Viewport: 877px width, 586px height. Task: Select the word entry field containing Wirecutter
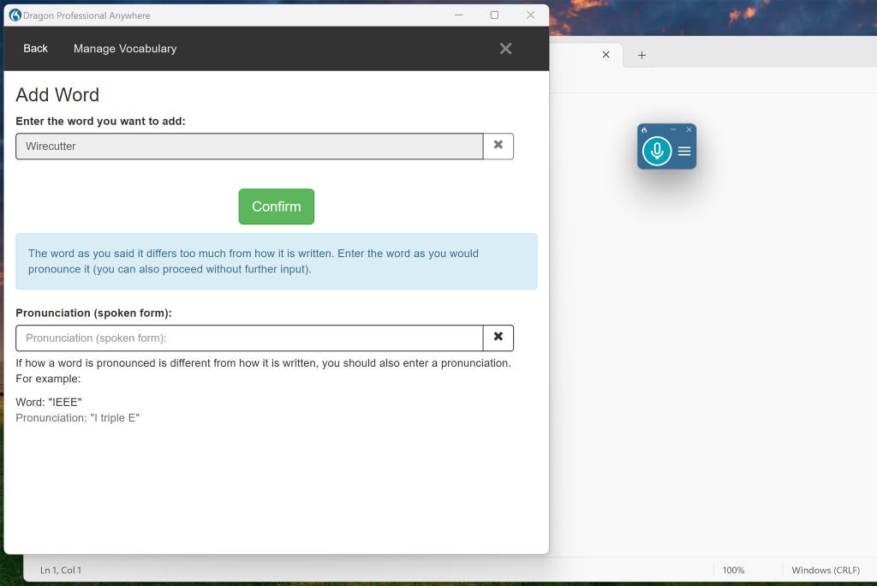[x=248, y=146]
